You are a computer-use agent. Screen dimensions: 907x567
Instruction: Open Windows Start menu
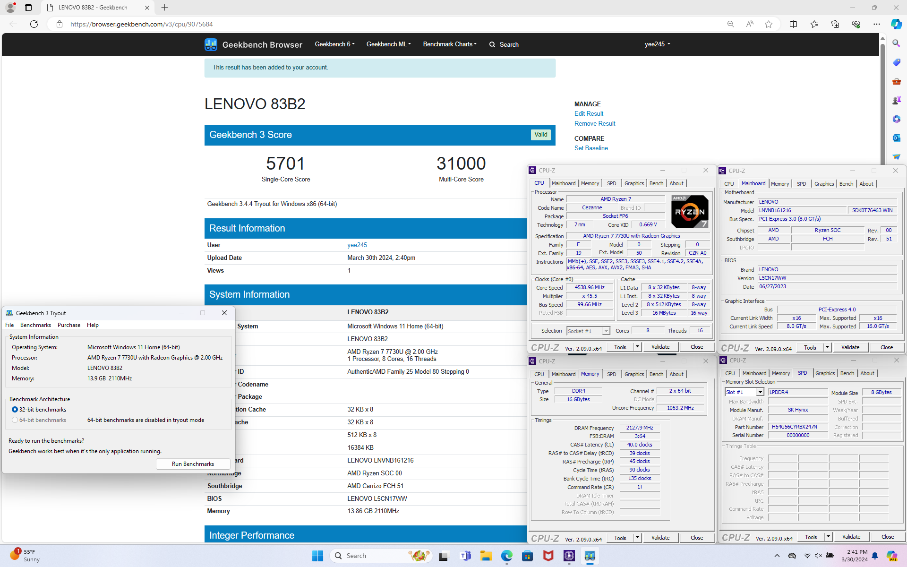[317, 556]
